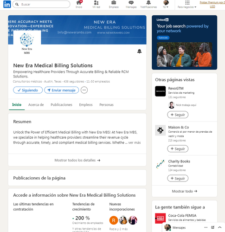Expand summary with ver más
This screenshot has height=232, width=225.
pos(135,142)
